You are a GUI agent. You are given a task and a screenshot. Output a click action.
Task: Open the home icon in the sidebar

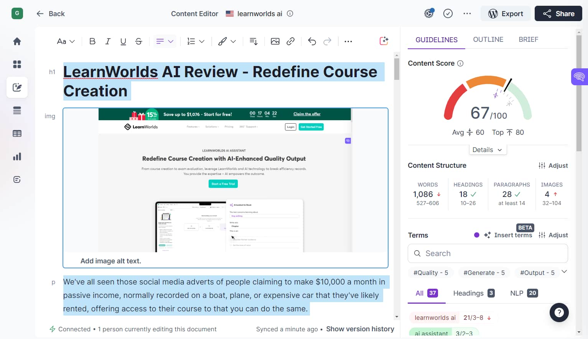pyautogui.click(x=17, y=41)
